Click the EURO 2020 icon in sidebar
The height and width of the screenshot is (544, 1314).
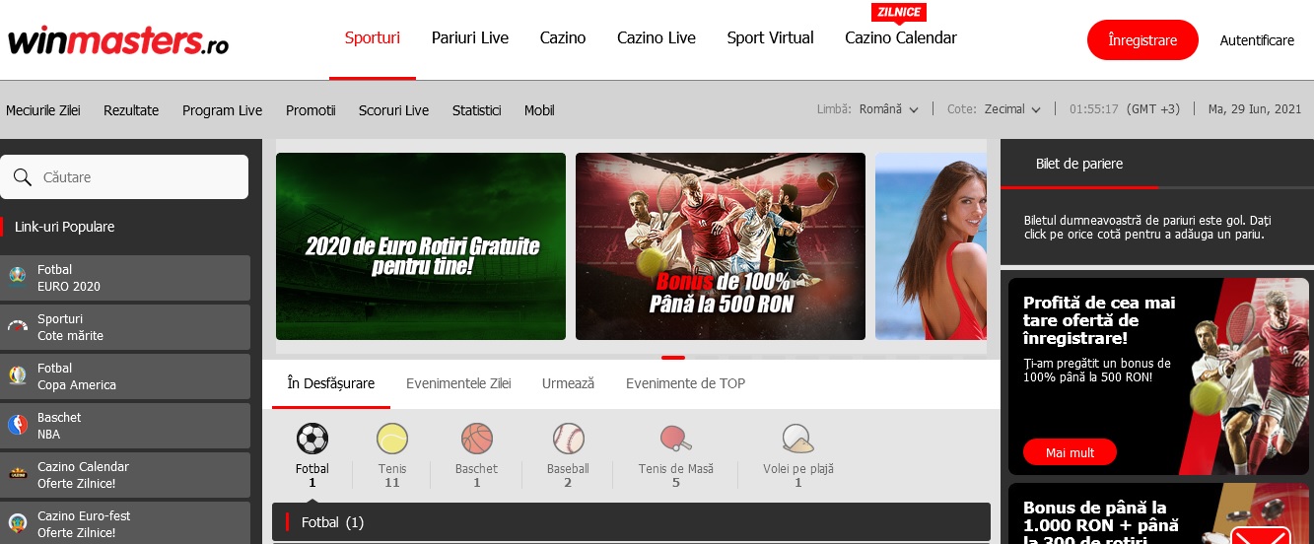(18, 277)
